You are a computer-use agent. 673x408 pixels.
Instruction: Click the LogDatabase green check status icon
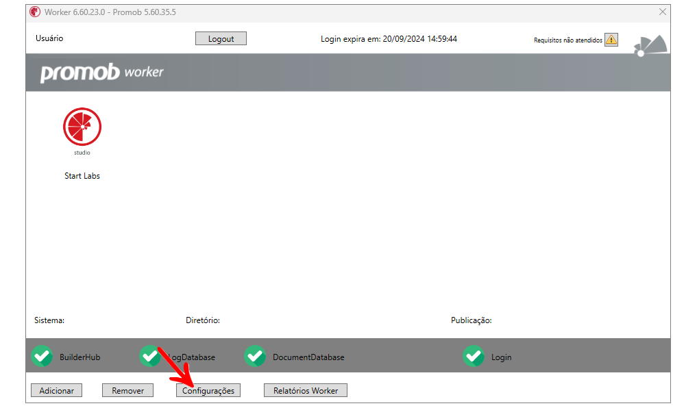pos(150,356)
